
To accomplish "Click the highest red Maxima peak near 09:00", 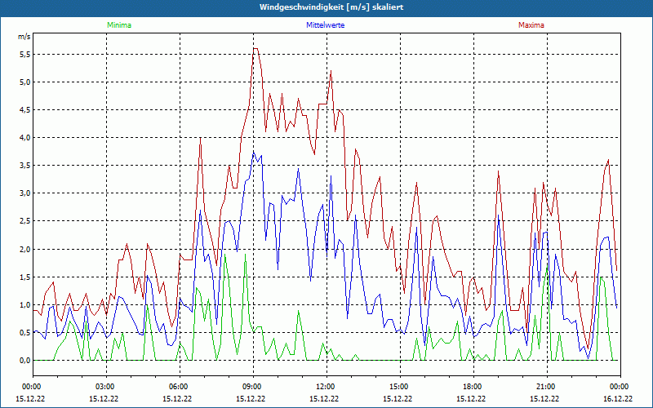I will 255,49.
